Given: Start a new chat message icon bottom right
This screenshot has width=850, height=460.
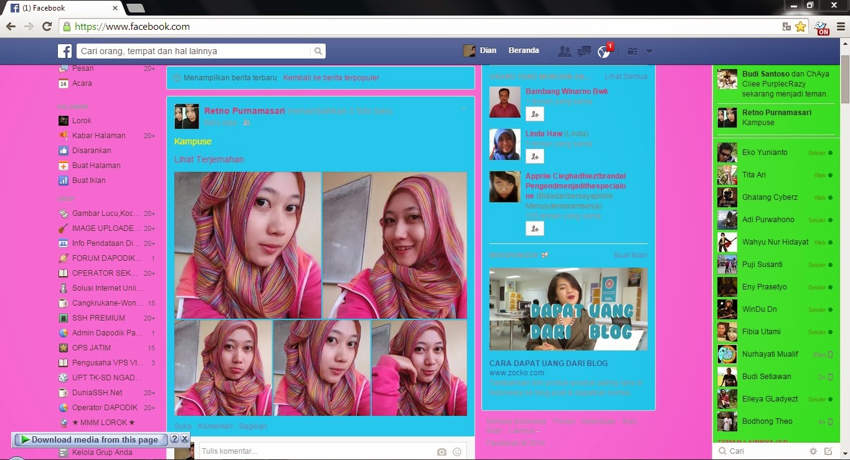Looking at the screenshot, I should pyautogui.click(x=827, y=451).
